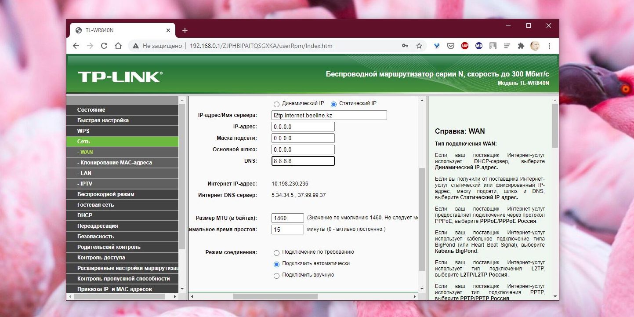Viewport: 634px width, 317px height.
Task: Open the Extensions puzzle icon
Action: pos(521,46)
